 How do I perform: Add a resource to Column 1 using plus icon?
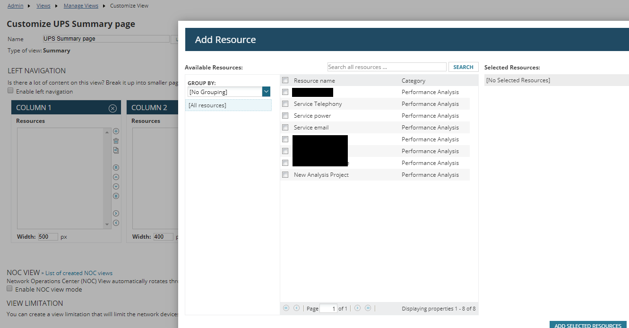[x=116, y=131]
